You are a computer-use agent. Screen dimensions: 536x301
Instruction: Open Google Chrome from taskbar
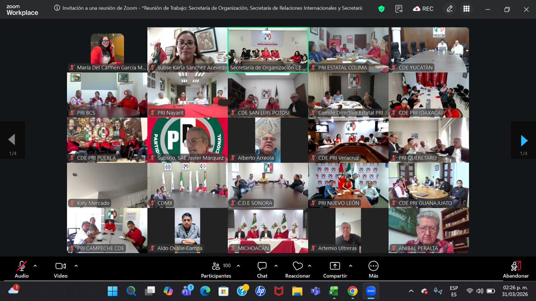pos(352,291)
